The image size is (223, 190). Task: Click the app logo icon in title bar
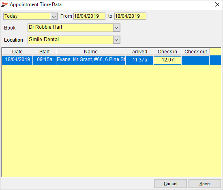tap(4, 4)
